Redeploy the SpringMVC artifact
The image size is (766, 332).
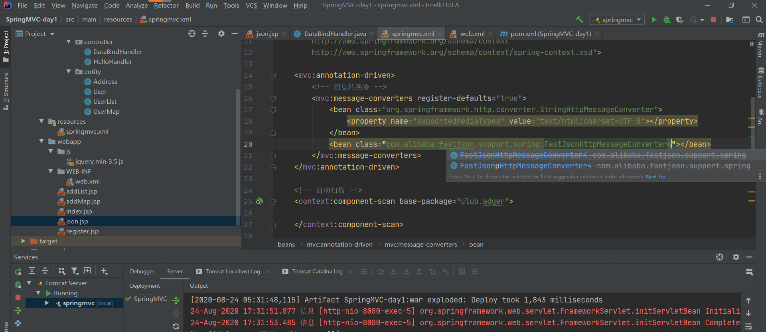point(176,300)
